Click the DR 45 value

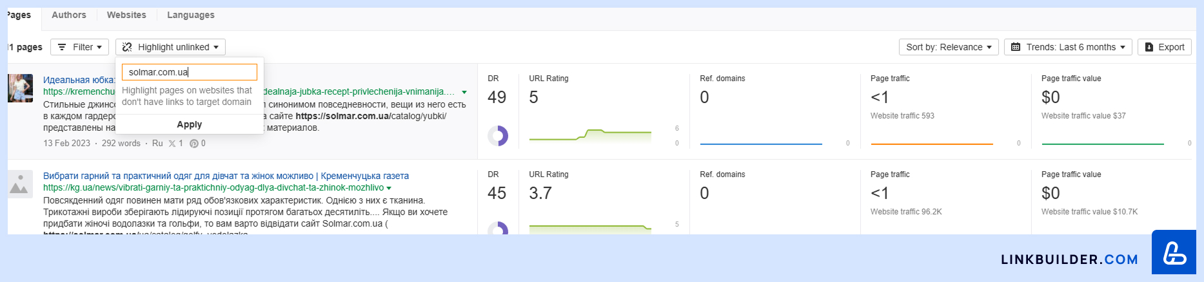(x=497, y=193)
